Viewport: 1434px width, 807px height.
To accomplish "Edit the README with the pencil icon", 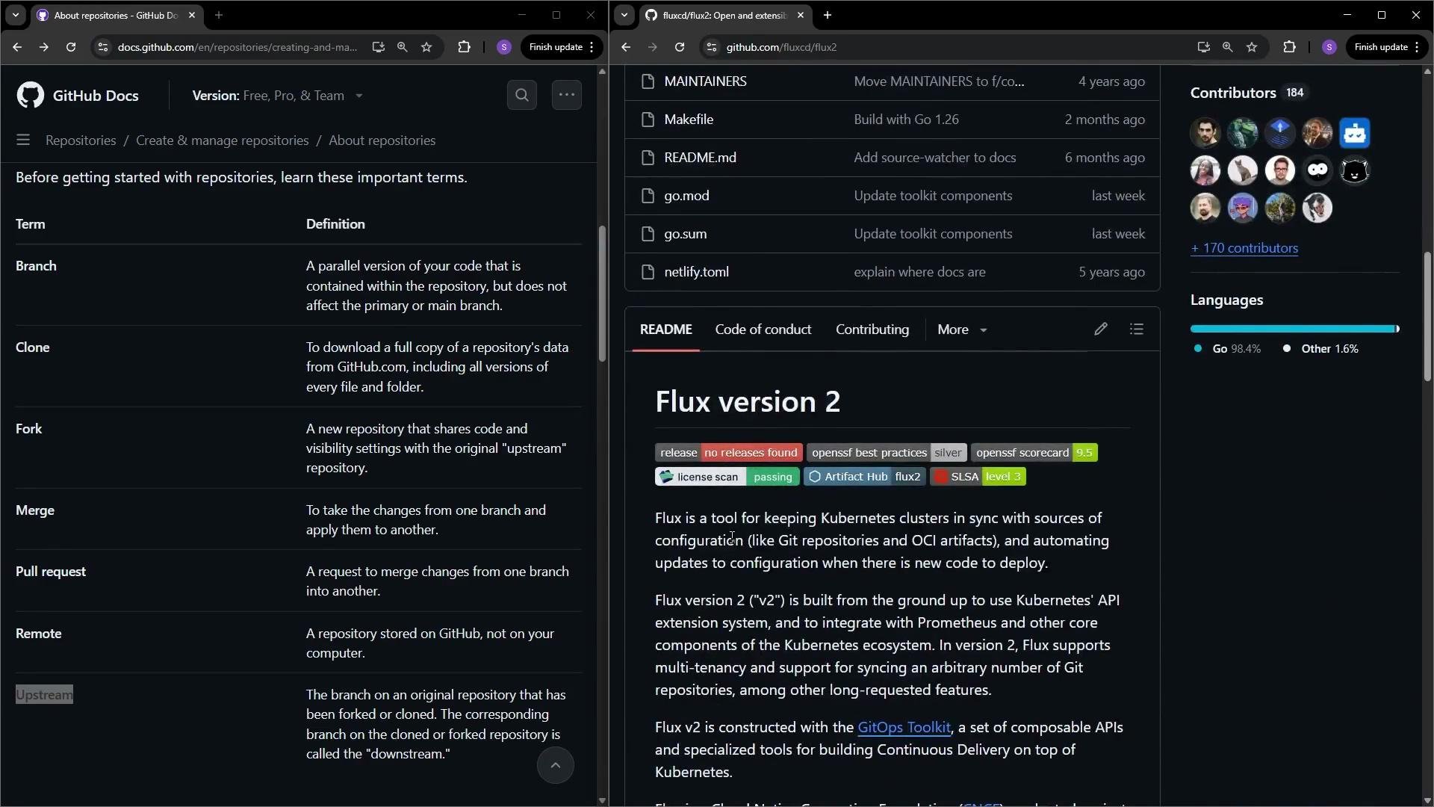I will (x=1101, y=329).
